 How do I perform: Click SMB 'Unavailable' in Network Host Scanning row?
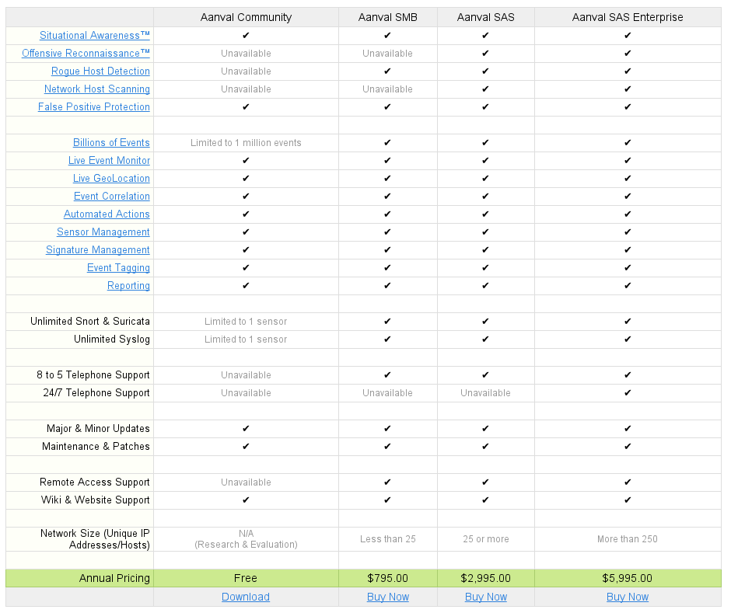[x=388, y=89]
